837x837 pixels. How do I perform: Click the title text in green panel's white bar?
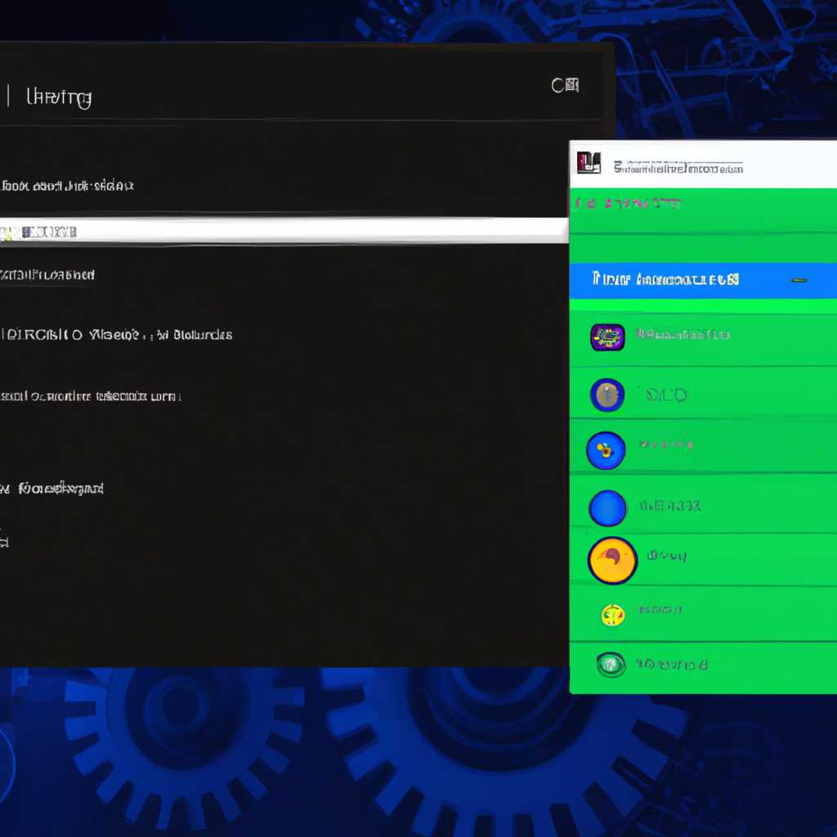pos(678,168)
